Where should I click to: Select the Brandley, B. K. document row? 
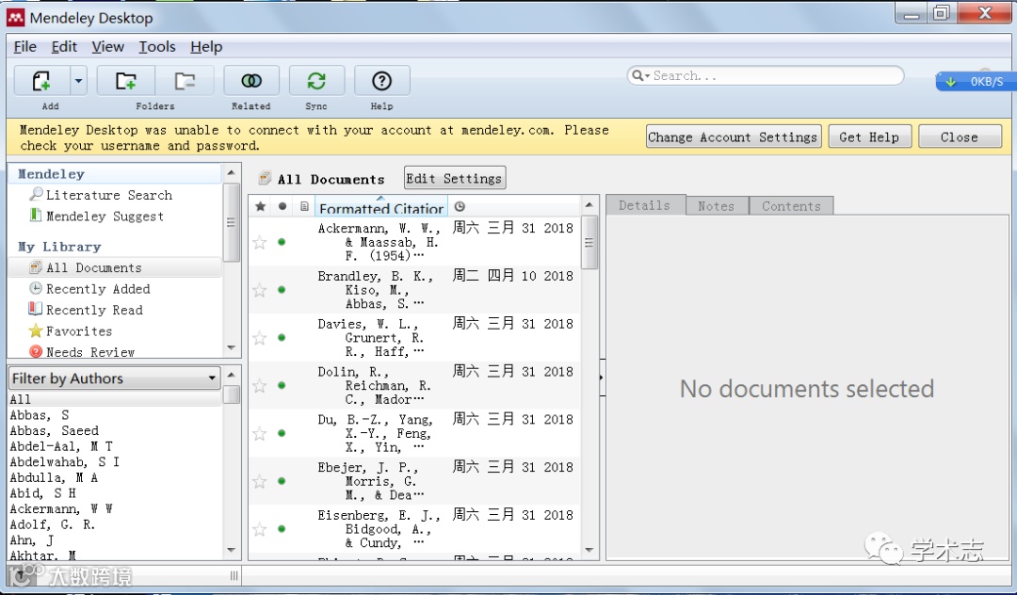click(x=414, y=290)
